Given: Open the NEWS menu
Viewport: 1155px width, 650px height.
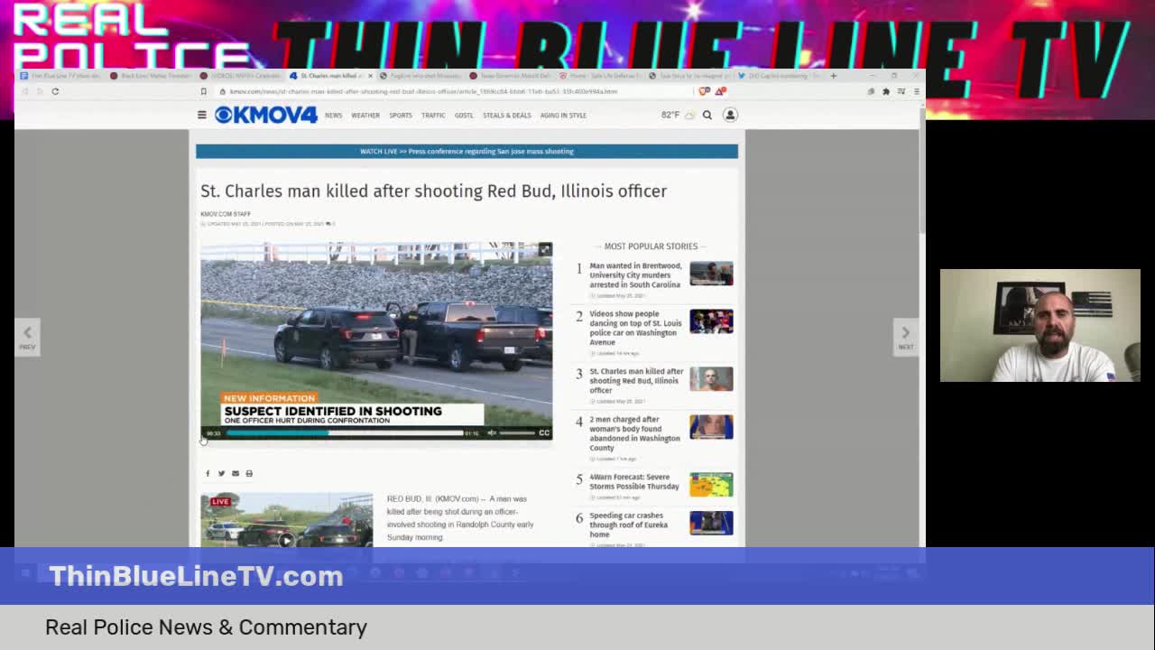Looking at the screenshot, I should (333, 116).
